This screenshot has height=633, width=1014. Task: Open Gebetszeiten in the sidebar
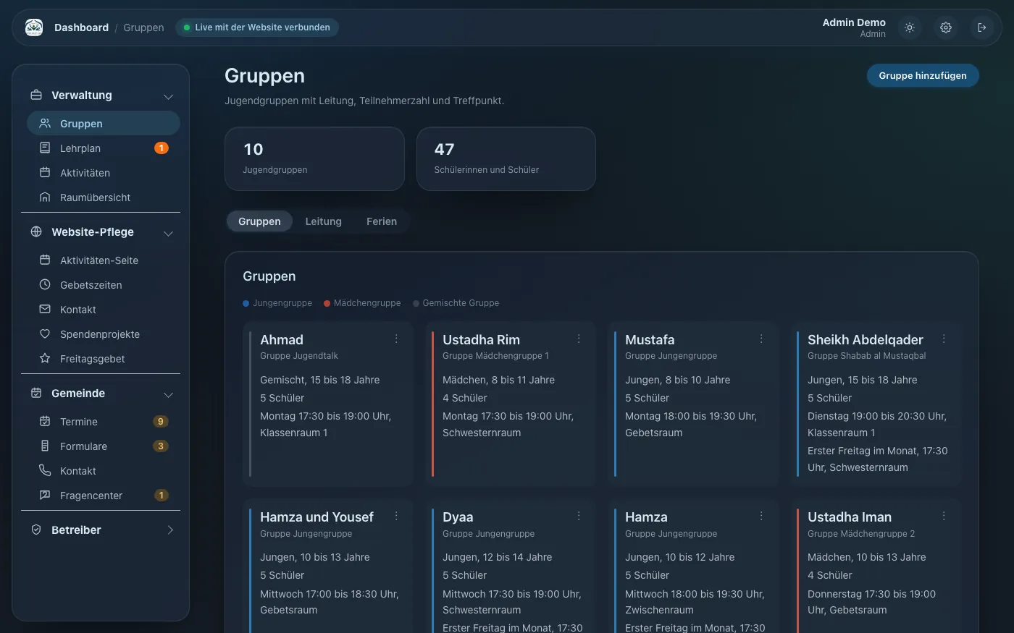click(x=104, y=285)
